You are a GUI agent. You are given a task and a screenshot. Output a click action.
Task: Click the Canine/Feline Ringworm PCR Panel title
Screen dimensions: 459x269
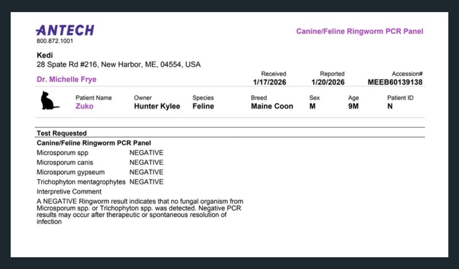pyautogui.click(x=360, y=31)
